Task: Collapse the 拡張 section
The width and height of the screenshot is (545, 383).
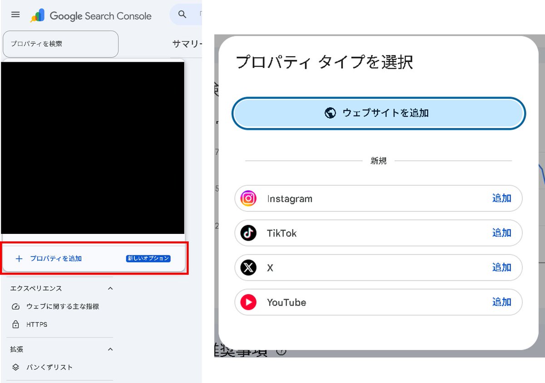Action: point(110,349)
